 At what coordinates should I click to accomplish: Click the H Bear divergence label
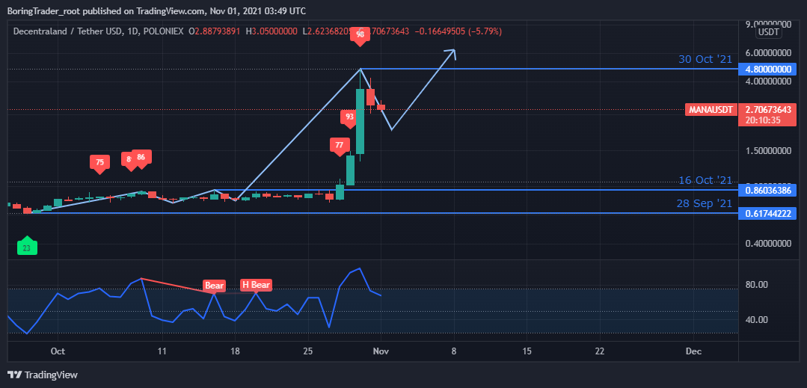[x=256, y=285]
